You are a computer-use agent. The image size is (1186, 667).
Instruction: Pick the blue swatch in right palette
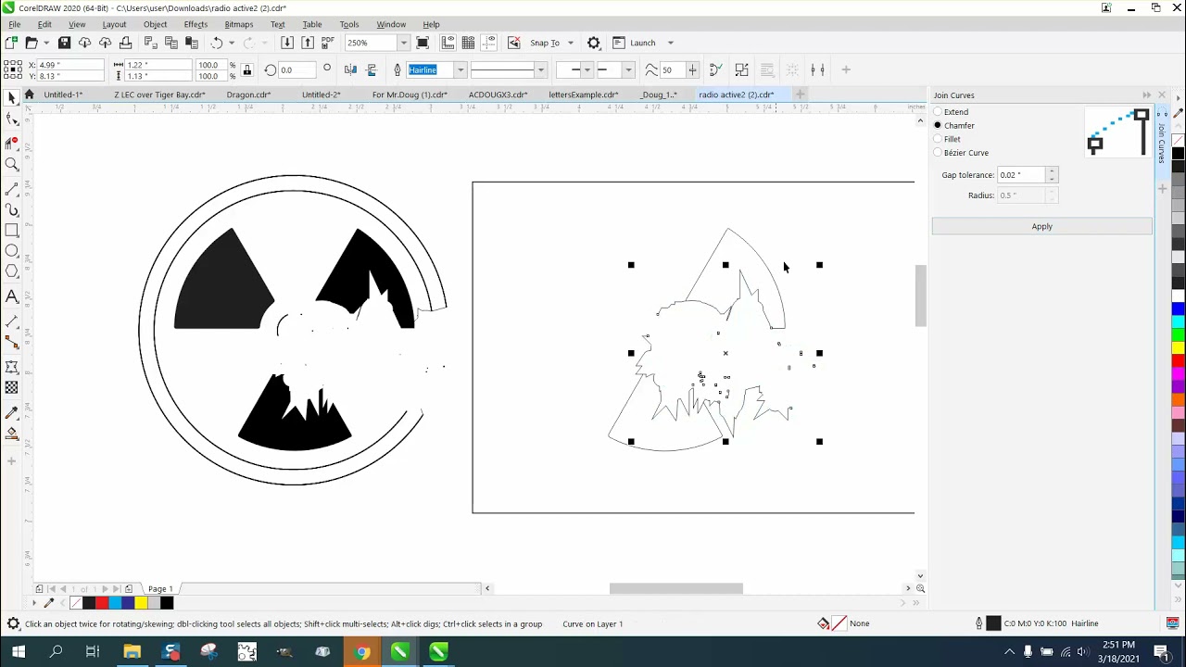point(1178,308)
